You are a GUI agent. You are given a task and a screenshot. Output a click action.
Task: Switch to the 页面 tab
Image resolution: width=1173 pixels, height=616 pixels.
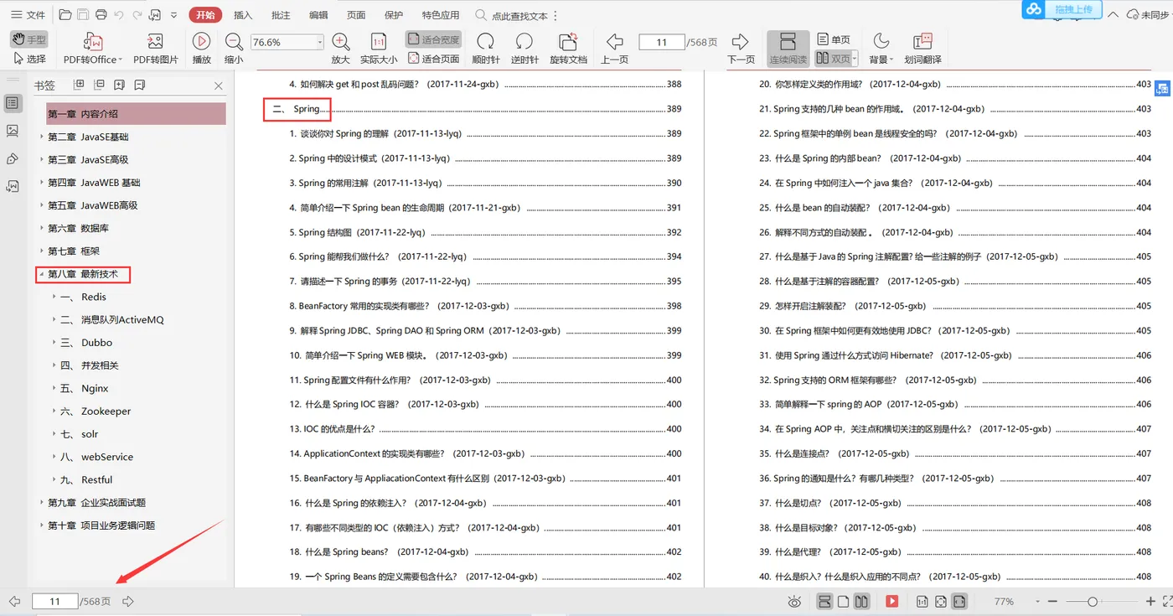(356, 15)
